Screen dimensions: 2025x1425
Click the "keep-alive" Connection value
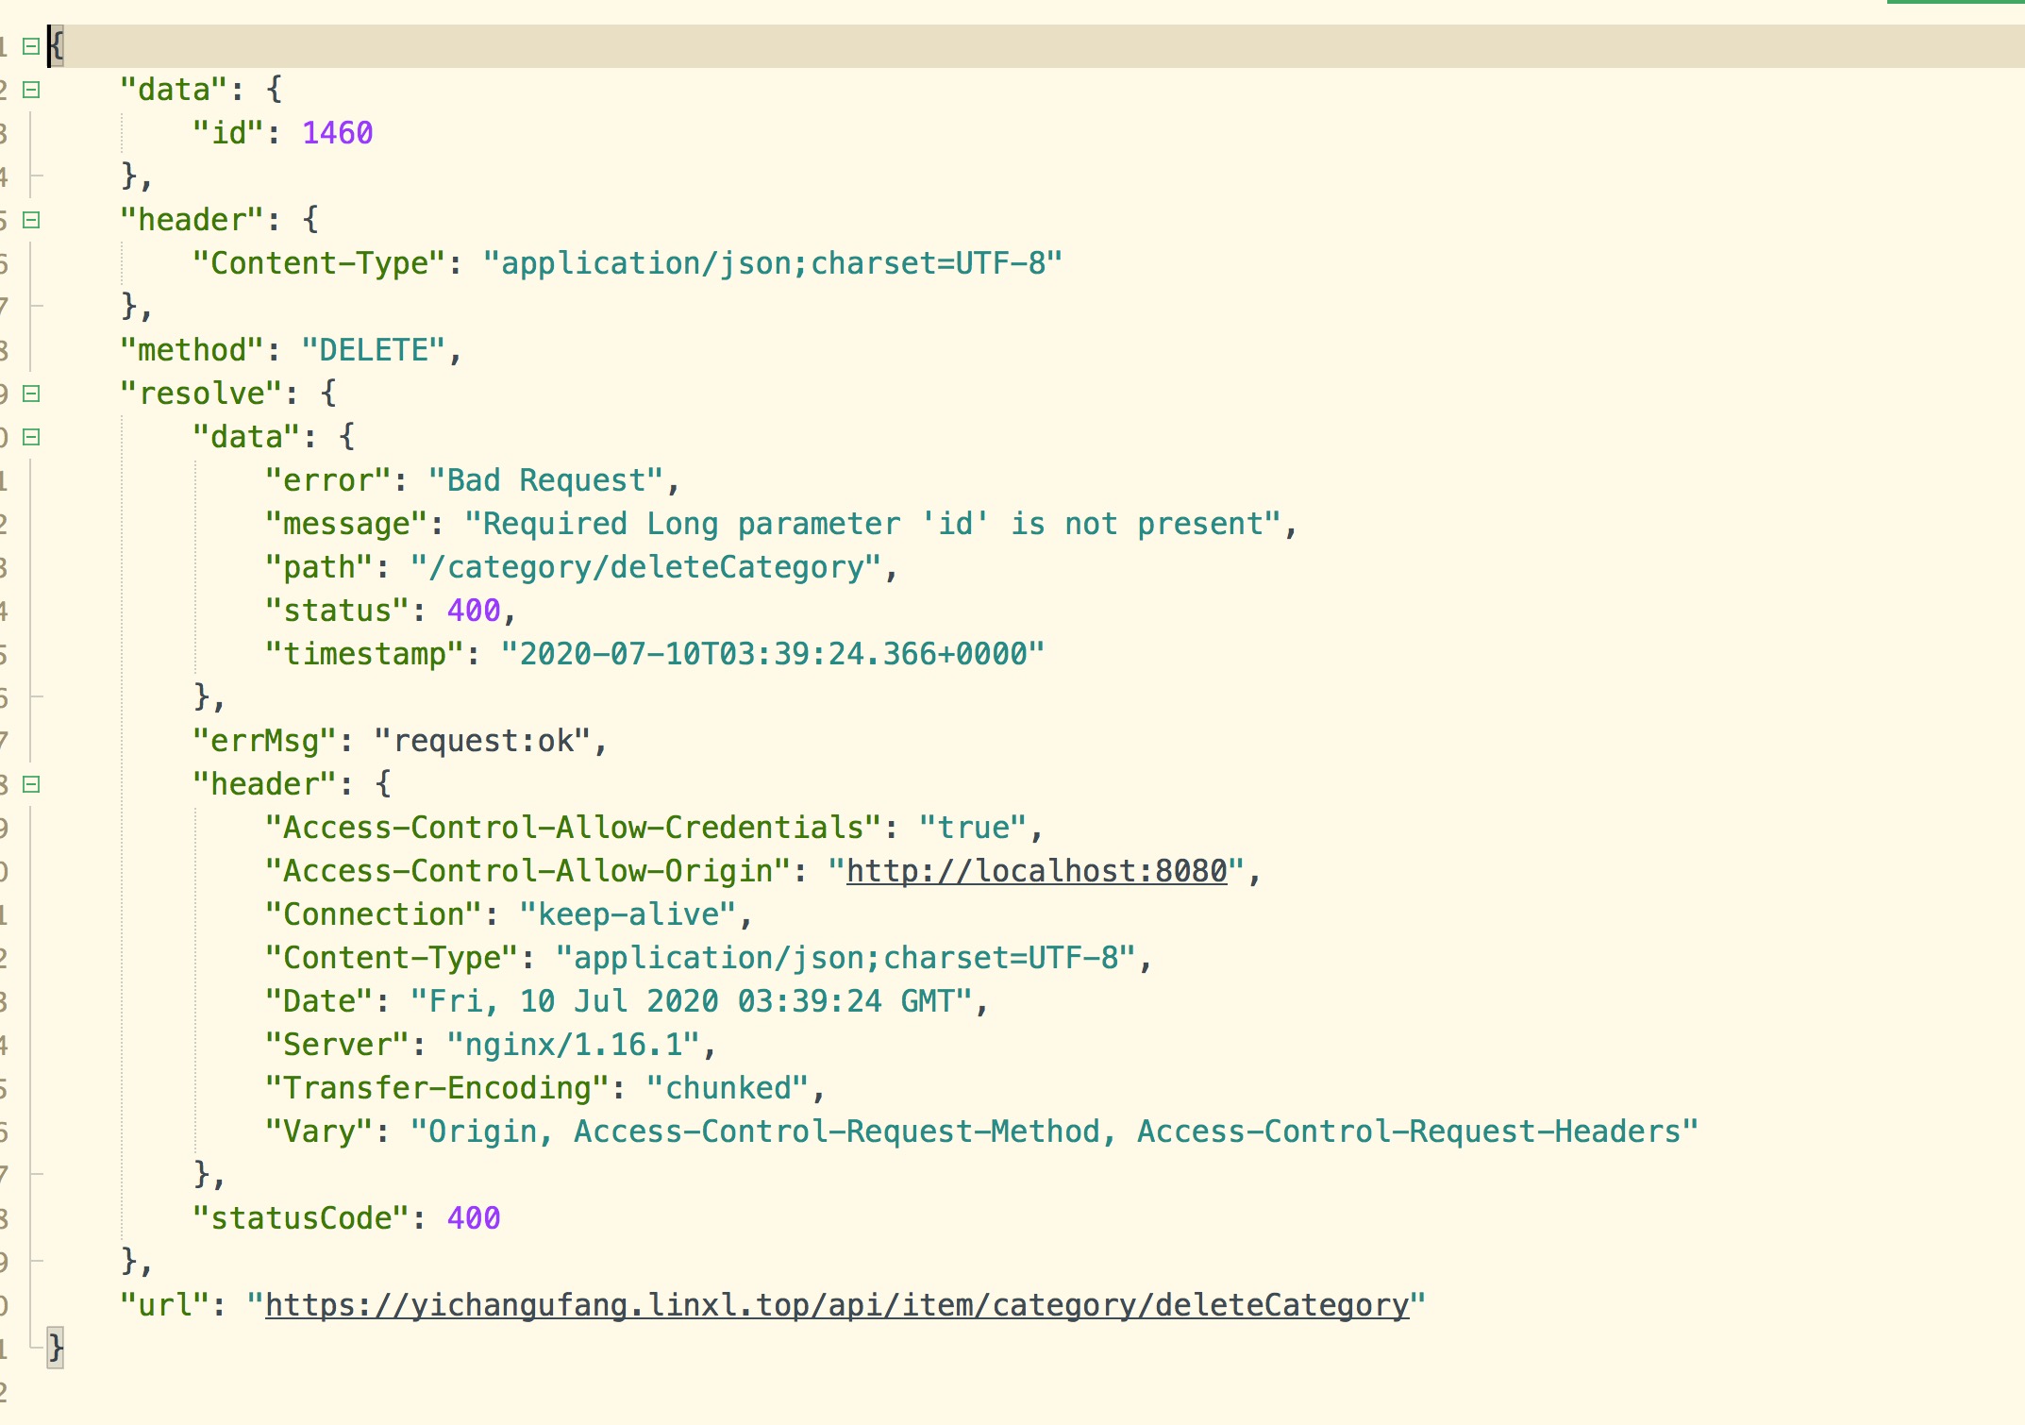628,914
